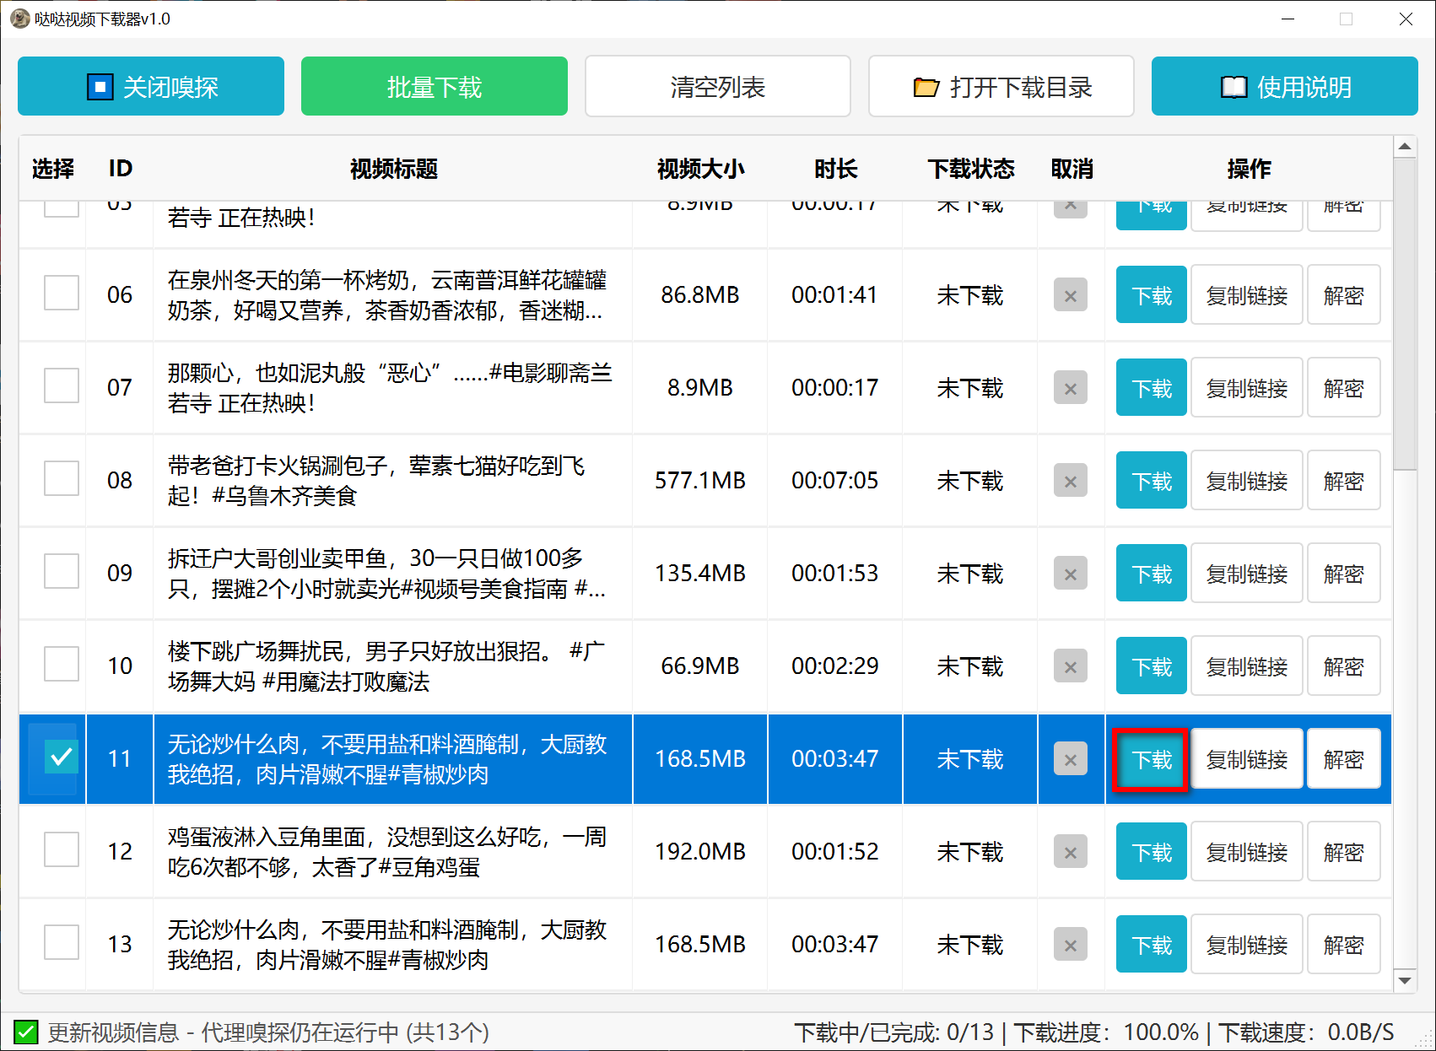Tick the checkbox for video 07

pos(62,385)
